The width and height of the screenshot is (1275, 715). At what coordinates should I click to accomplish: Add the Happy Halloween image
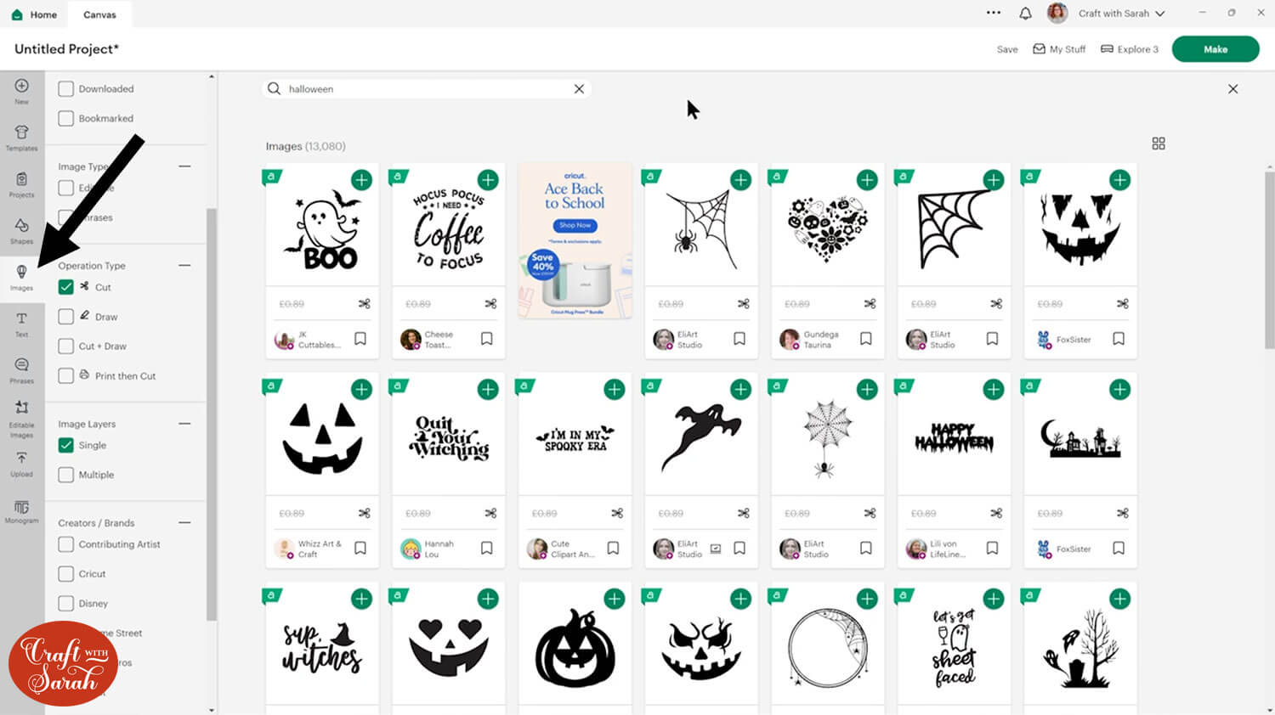click(994, 390)
